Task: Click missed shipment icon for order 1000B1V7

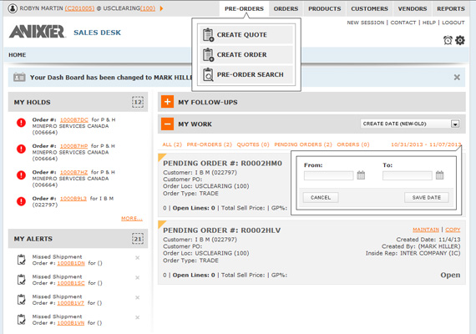Action: click(x=21, y=300)
